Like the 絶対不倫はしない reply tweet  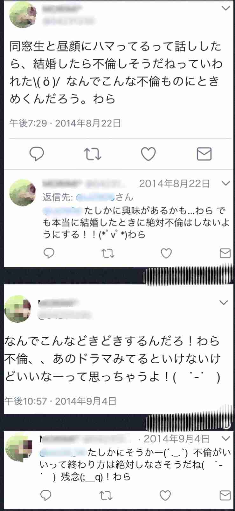(166, 253)
